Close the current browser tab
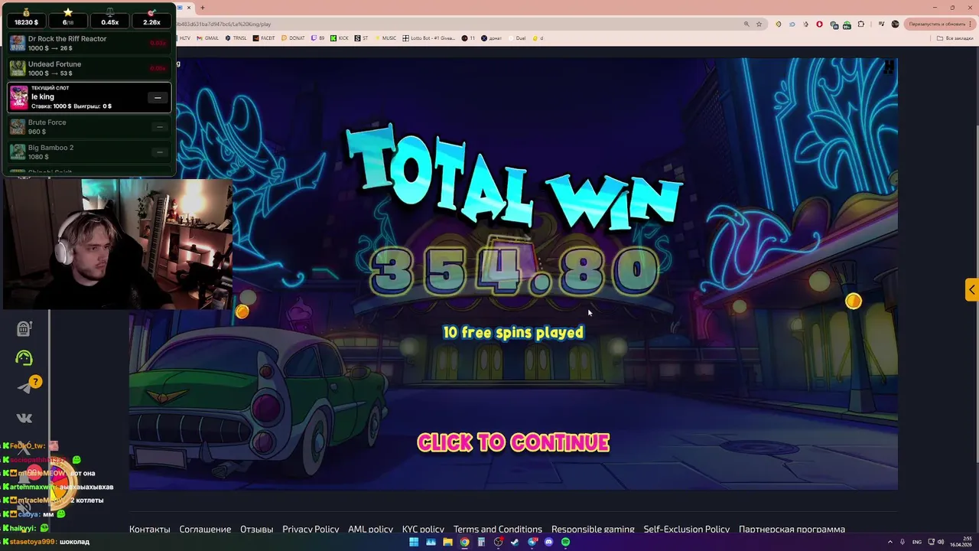Screen dimensions: 979x551 tap(189, 8)
